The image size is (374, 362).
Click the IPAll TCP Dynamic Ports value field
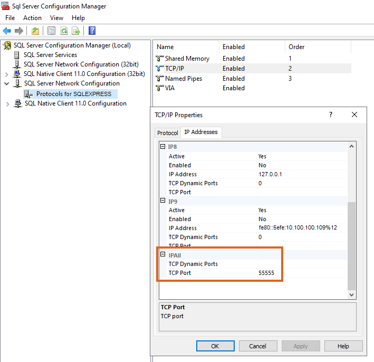(x=302, y=264)
